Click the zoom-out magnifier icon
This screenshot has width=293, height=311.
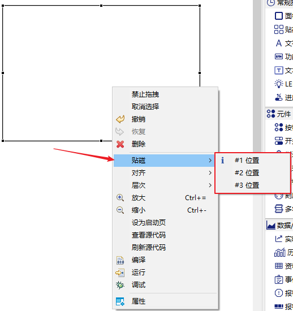click(x=120, y=210)
